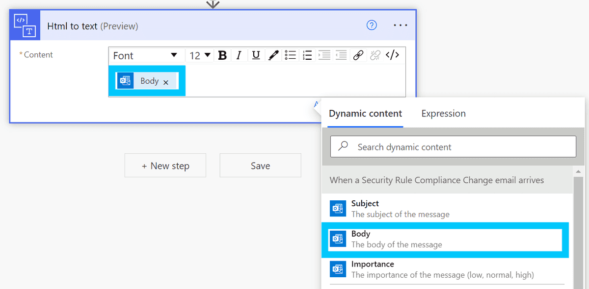Open help for Html to text action
Image resolution: width=589 pixels, height=289 pixels.
click(372, 25)
